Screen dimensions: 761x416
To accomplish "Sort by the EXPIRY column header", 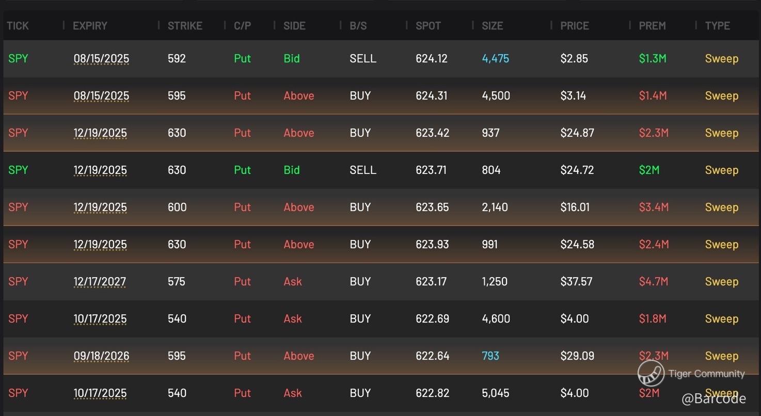I will pyautogui.click(x=90, y=26).
